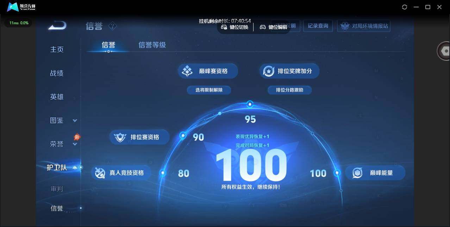Click the 图鉴 sidebar label

pyautogui.click(x=57, y=121)
